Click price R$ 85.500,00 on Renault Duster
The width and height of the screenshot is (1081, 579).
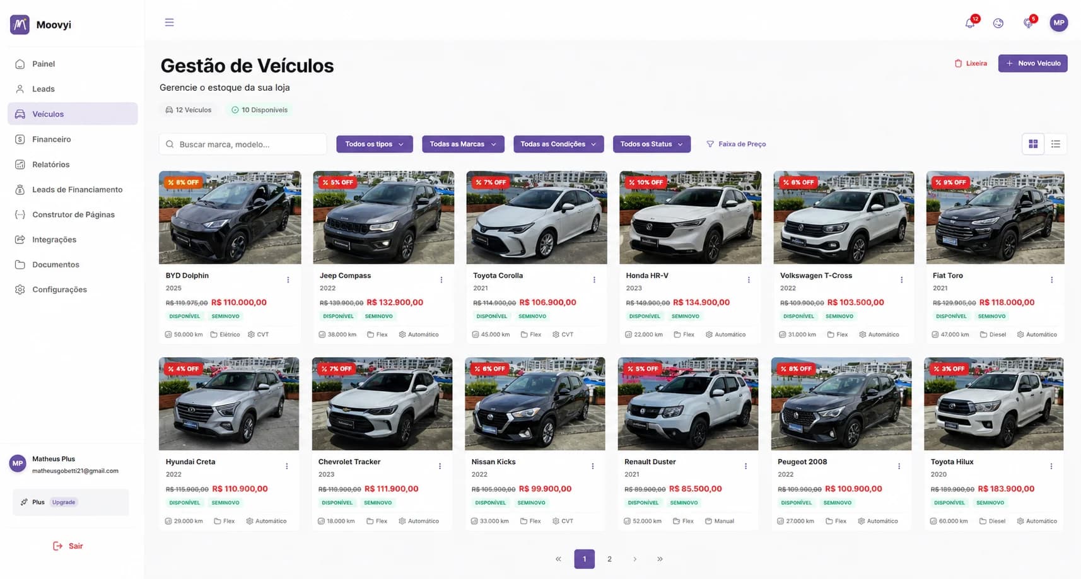tap(695, 489)
